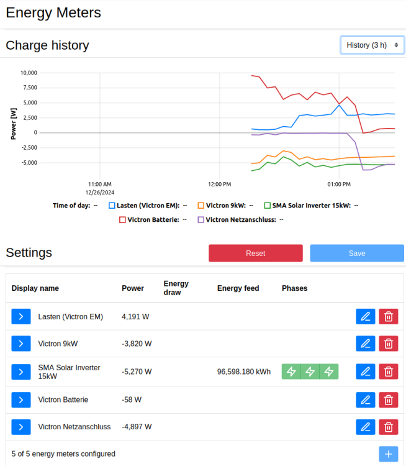Edit the Victron Netzanschluss meter
This screenshot has height=466, width=406.
pos(366,427)
